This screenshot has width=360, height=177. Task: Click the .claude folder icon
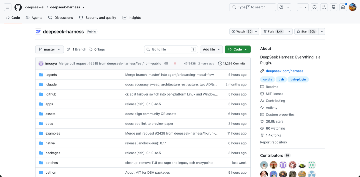[41, 84]
